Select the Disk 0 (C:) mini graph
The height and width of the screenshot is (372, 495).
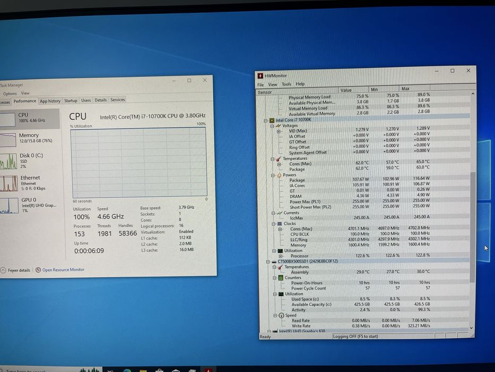[x=8, y=162]
